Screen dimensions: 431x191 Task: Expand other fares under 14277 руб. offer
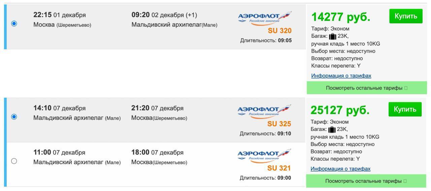click(x=366, y=88)
